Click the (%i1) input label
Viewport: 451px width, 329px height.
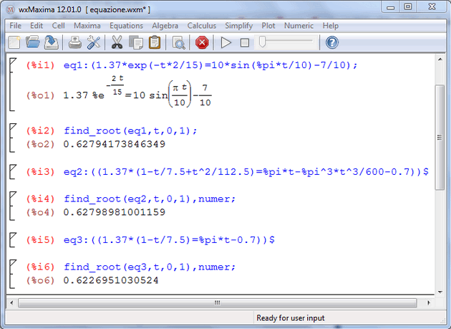click(x=40, y=65)
